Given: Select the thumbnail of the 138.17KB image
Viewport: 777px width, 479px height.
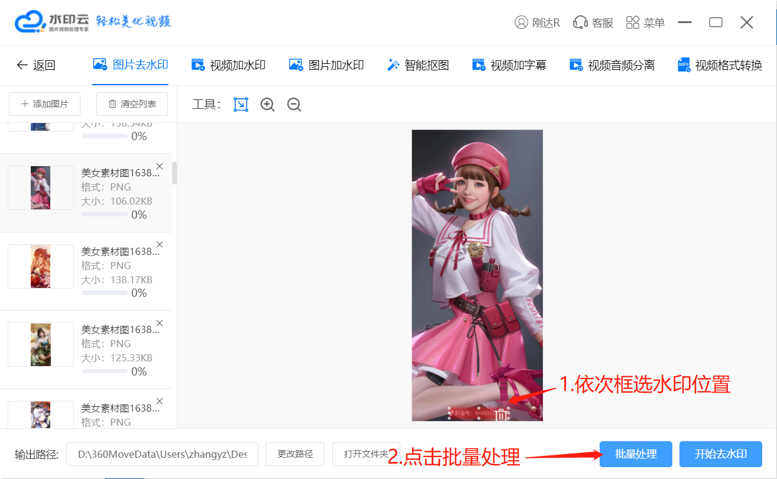Looking at the screenshot, I should [40, 266].
